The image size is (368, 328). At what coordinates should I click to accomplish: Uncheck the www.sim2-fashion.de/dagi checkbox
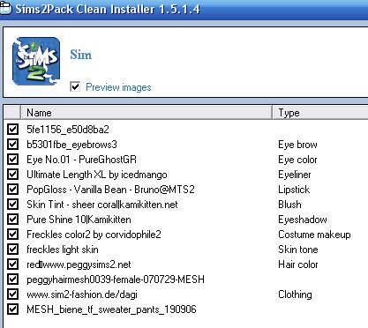[12, 294]
